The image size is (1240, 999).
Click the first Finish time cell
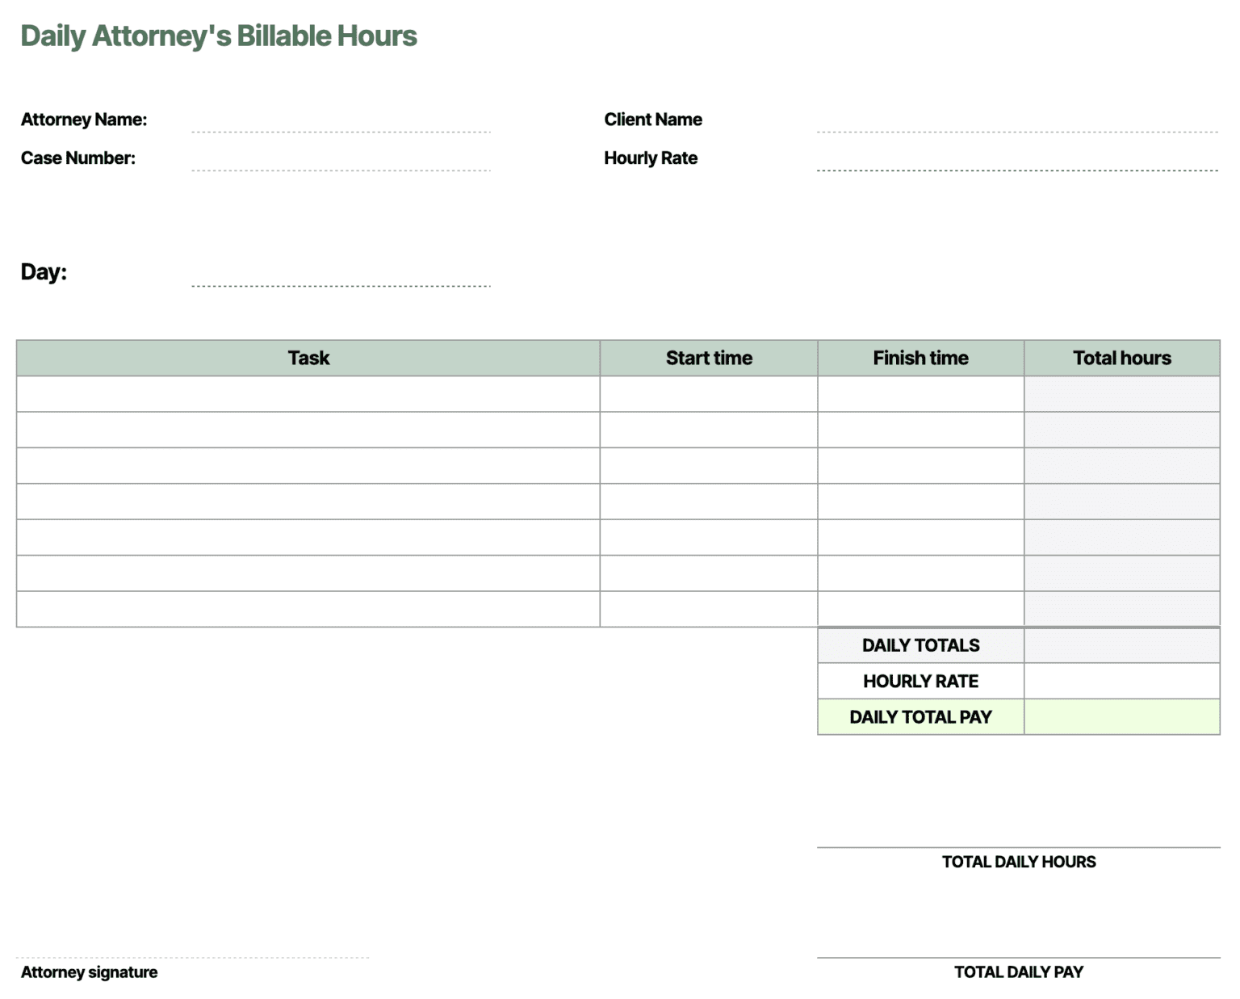click(x=920, y=393)
